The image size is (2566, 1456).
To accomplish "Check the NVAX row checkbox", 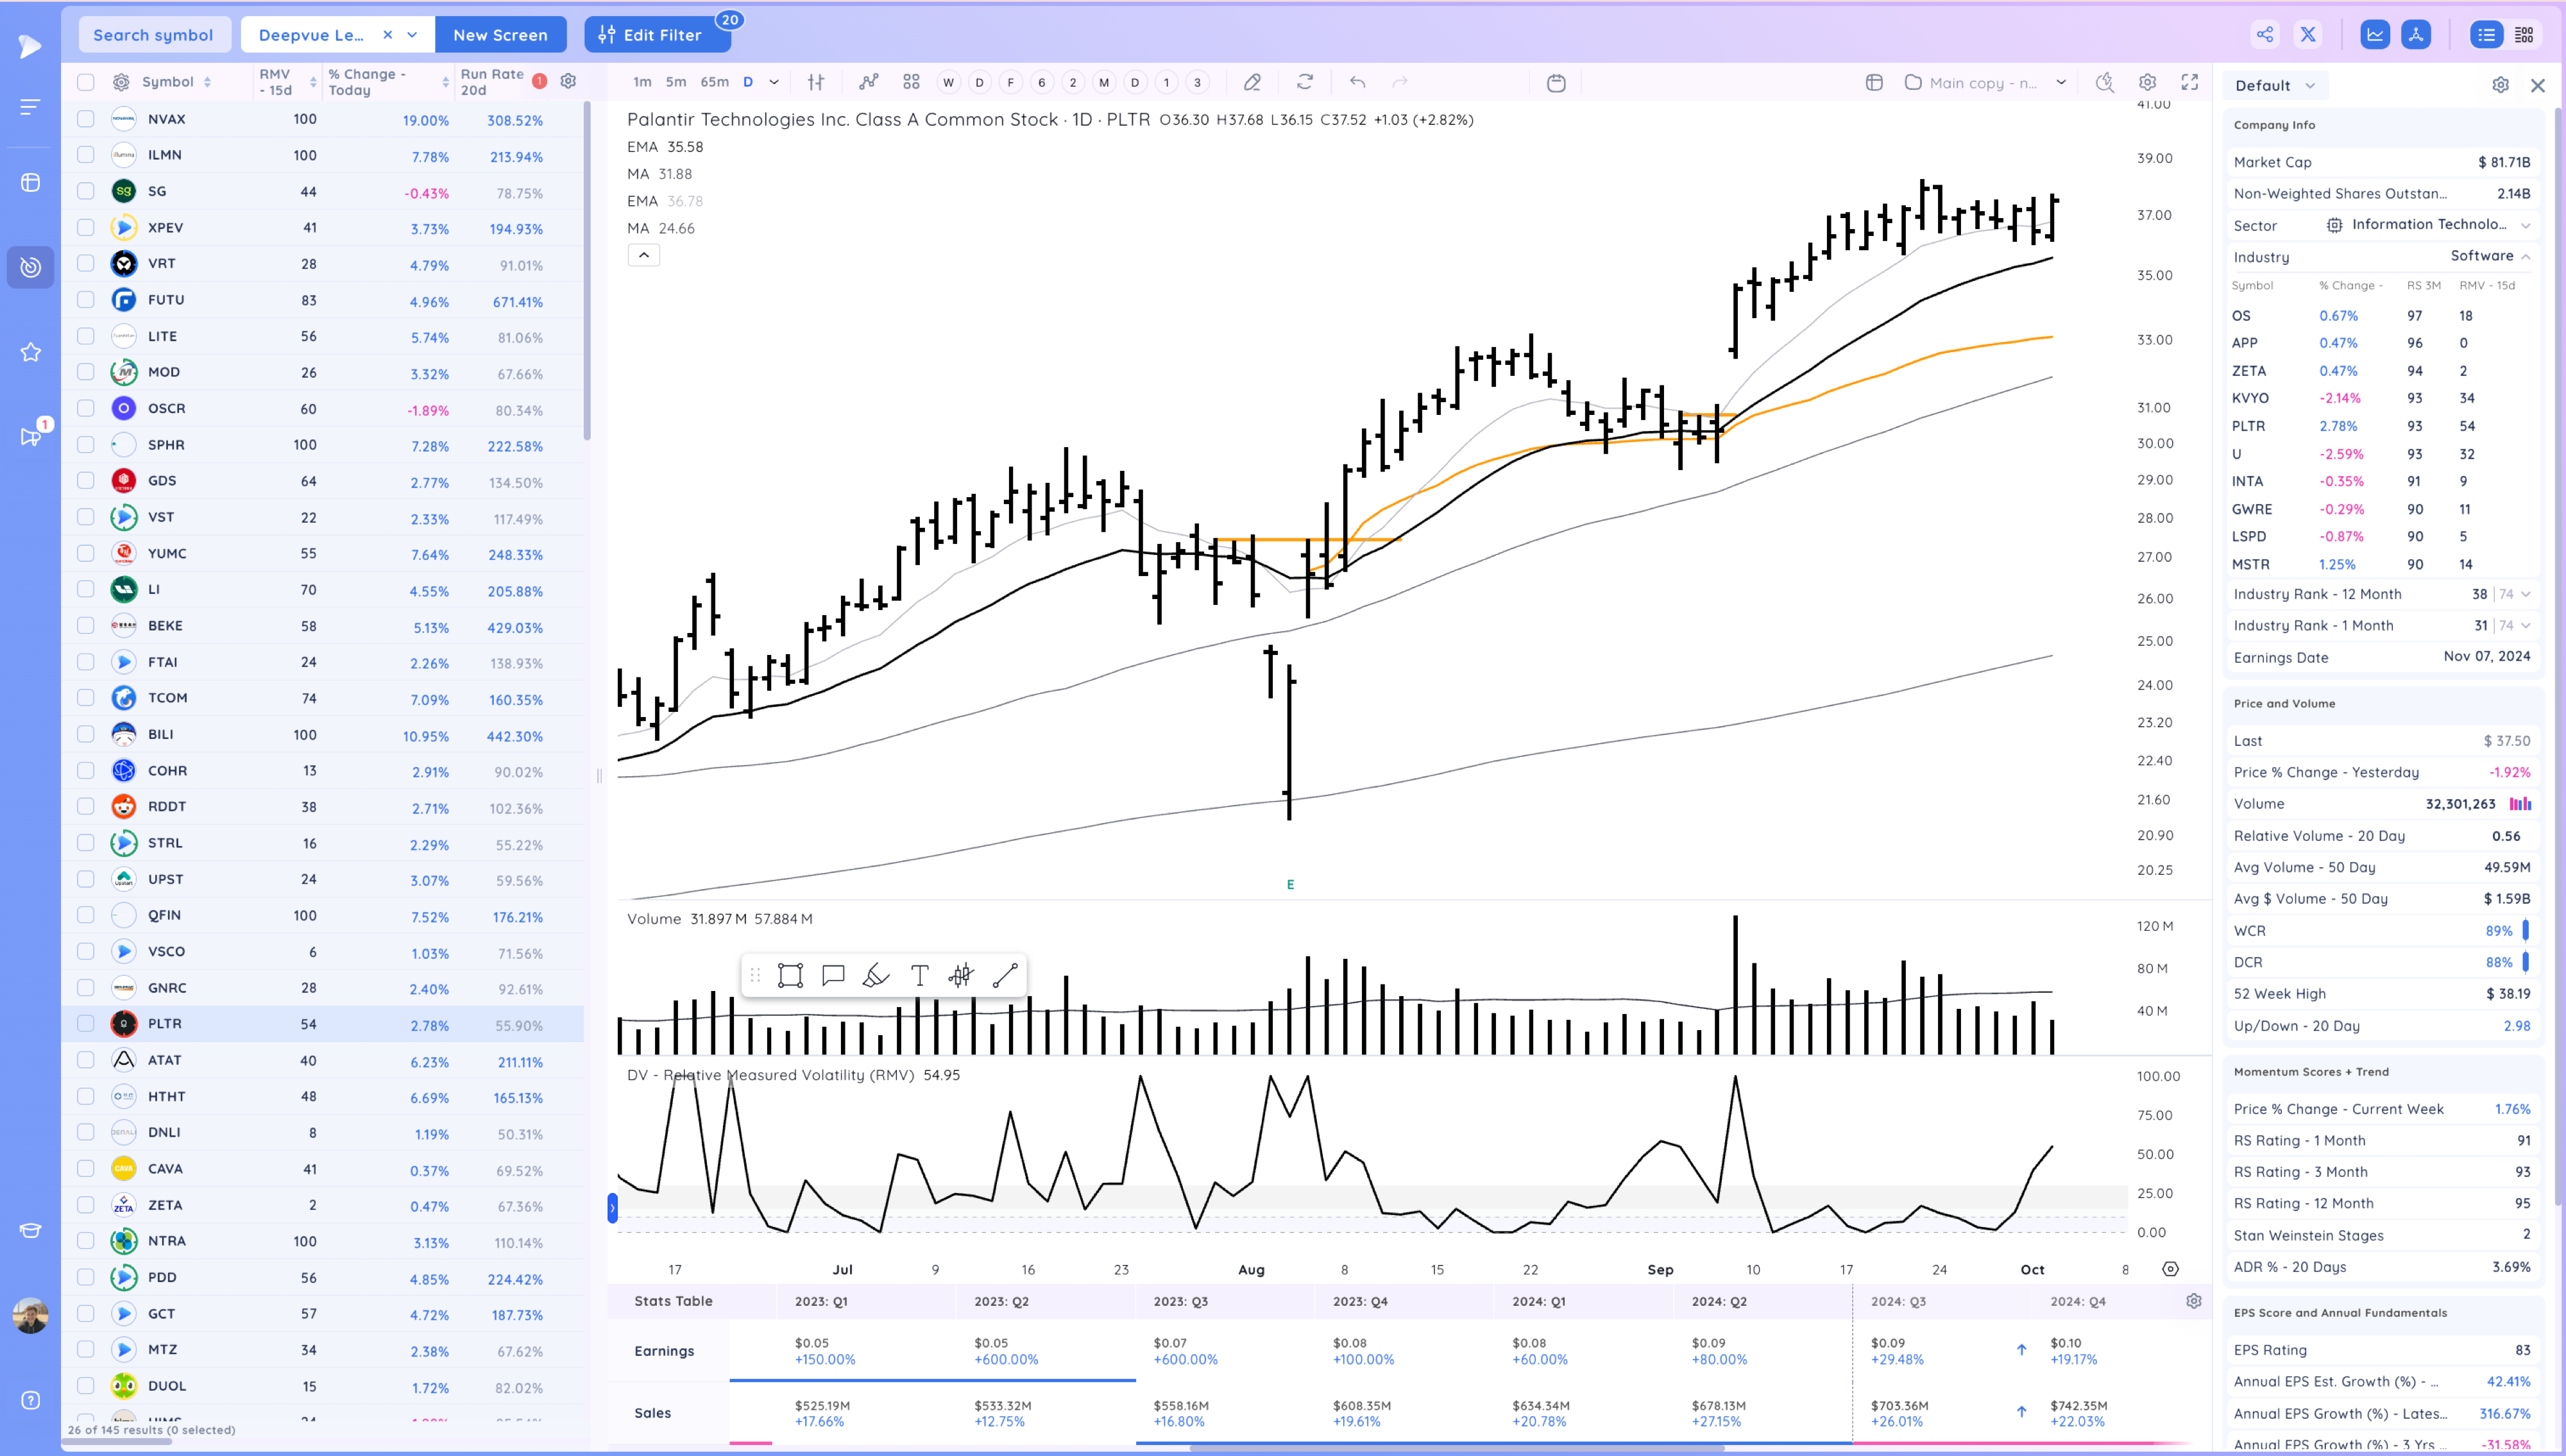I will coord(86,119).
